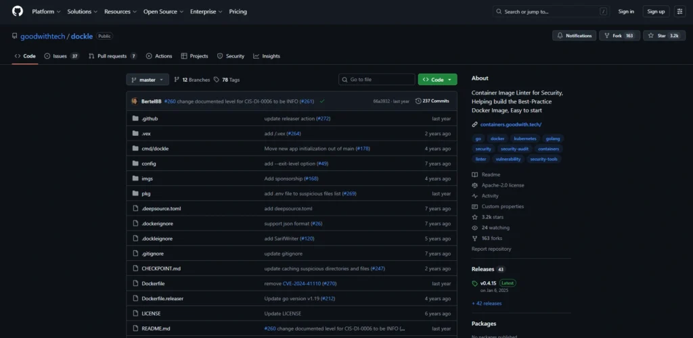Viewport: 693px width, 338px height.
Task: Click the folder icon next to pkg
Action: (135, 193)
